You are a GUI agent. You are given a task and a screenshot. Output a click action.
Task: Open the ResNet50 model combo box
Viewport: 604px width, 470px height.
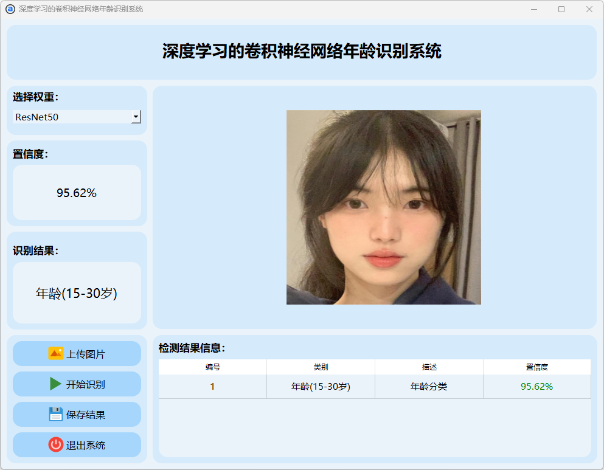[72, 117]
